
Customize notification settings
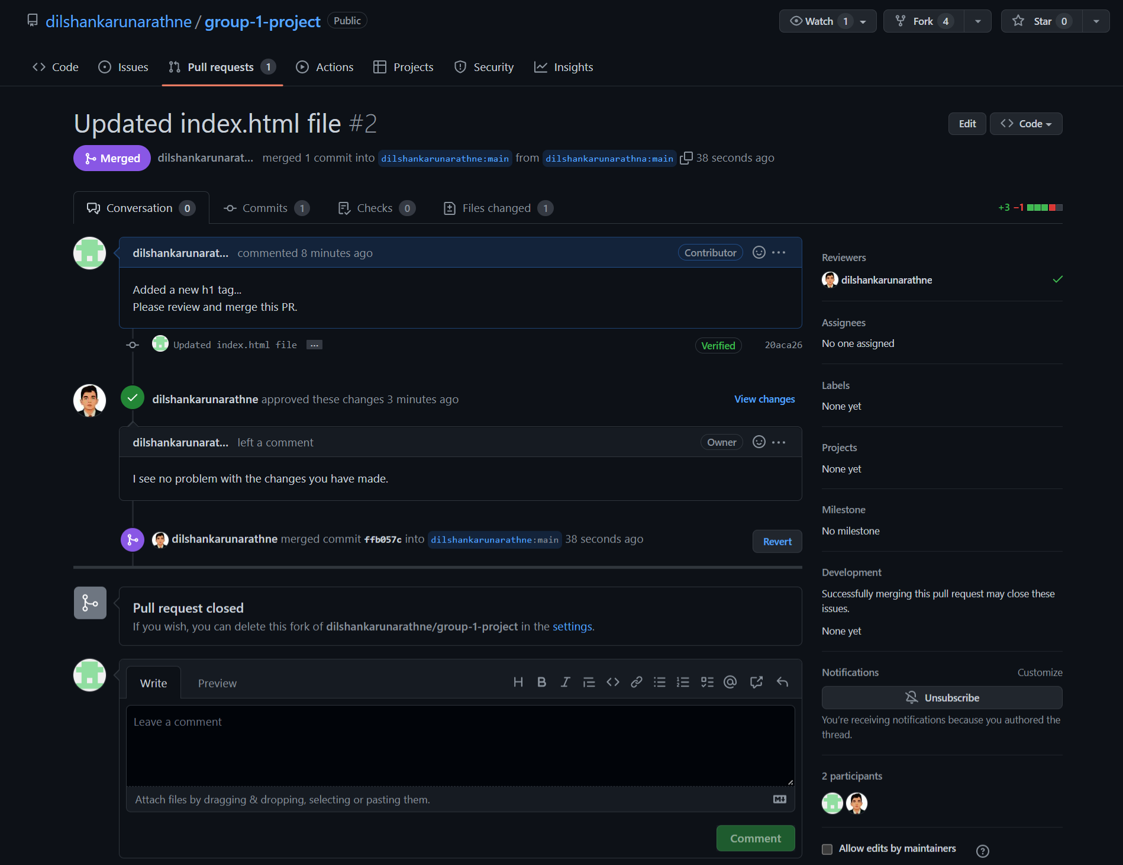[1040, 673]
